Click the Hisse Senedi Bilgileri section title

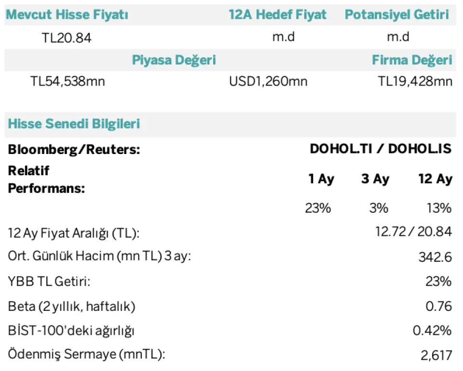click(x=74, y=124)
